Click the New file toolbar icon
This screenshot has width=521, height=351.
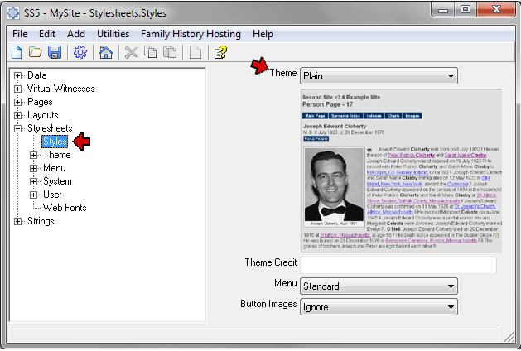coord(17,53)
